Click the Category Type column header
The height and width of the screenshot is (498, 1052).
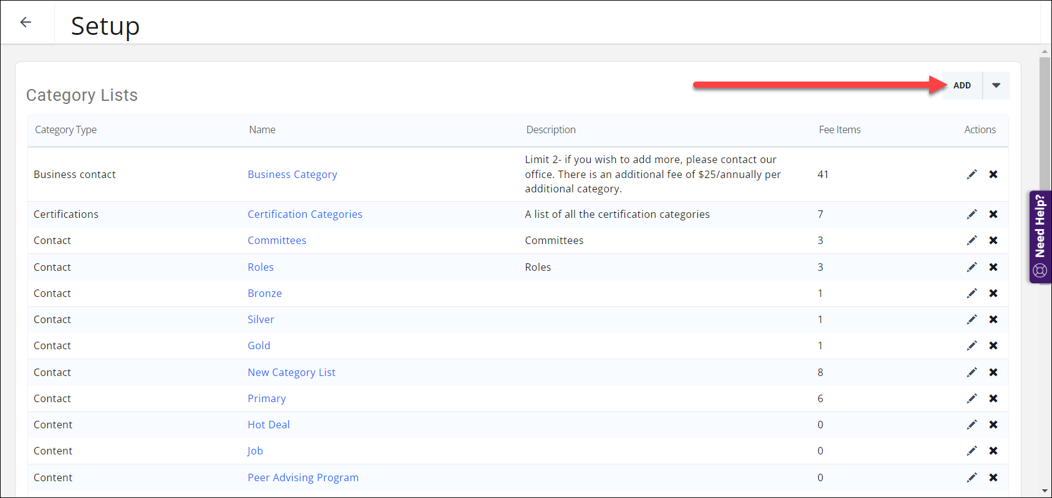pyautogui.click(x=65, y=129)
